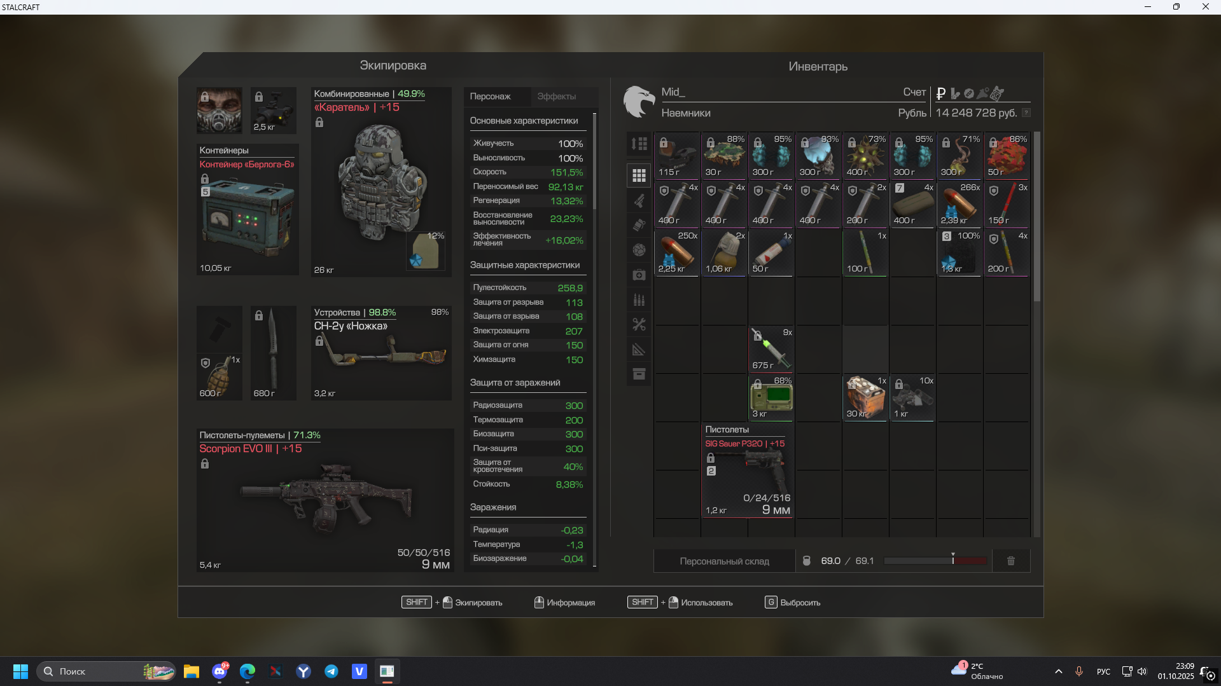This screenshot has height=686, width=1221.
Task: Open the Персонаж tab
Action: 490,97
